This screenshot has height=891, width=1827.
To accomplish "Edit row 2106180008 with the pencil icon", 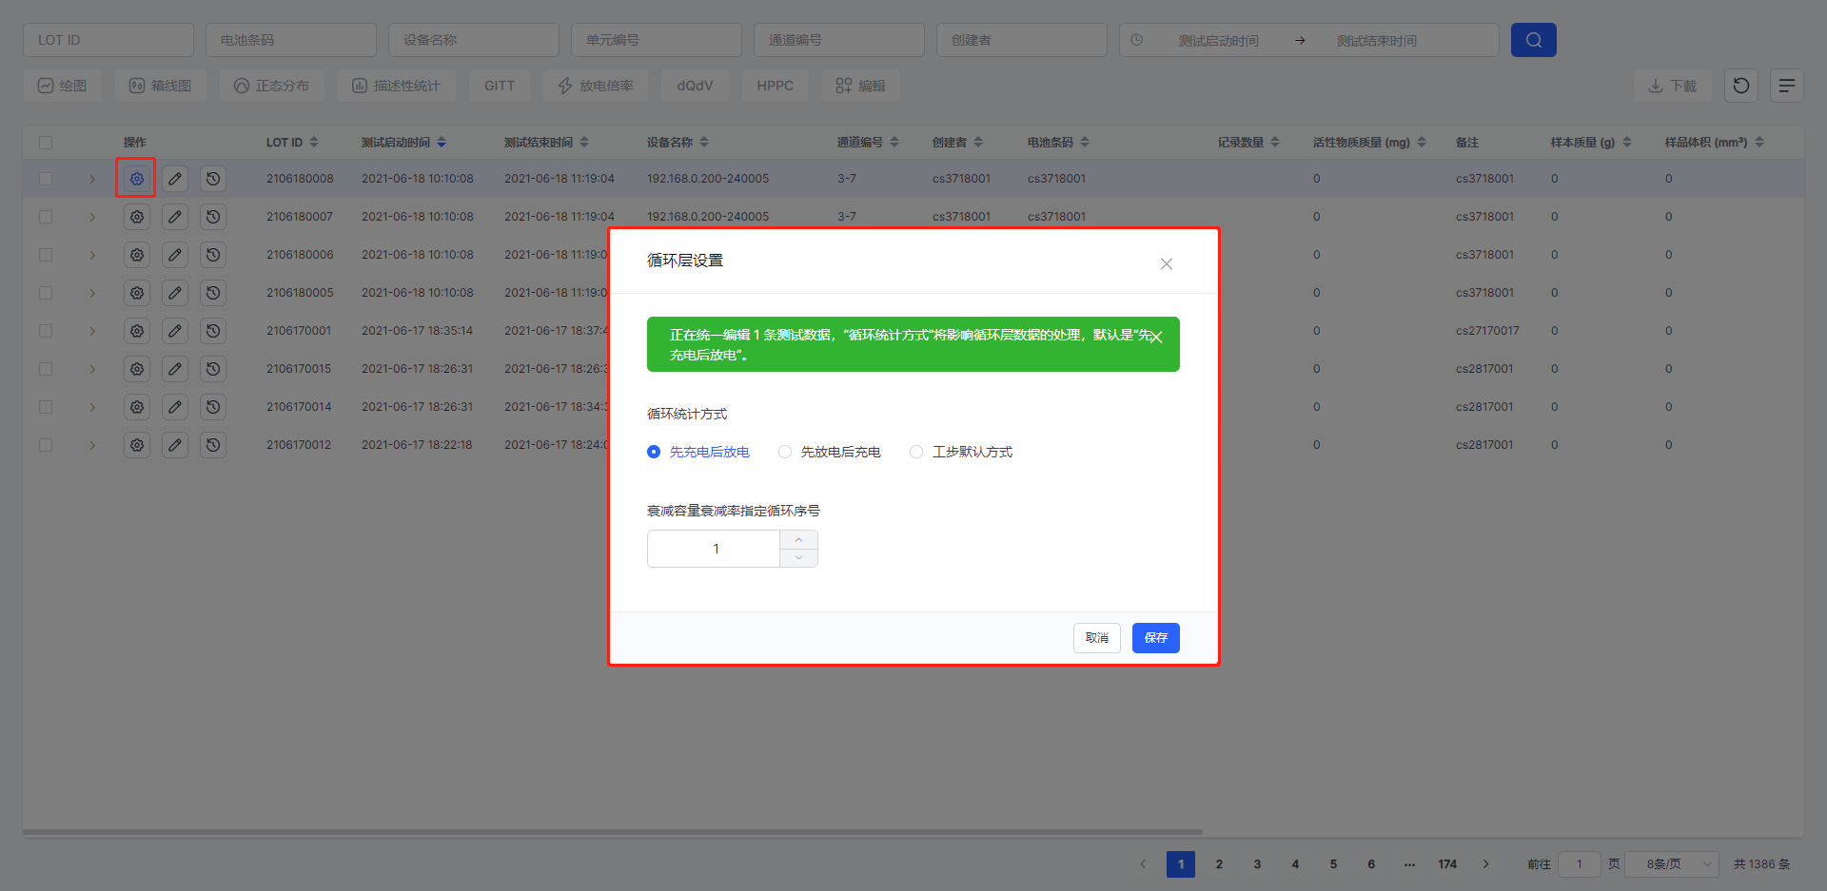I will 175,179.
